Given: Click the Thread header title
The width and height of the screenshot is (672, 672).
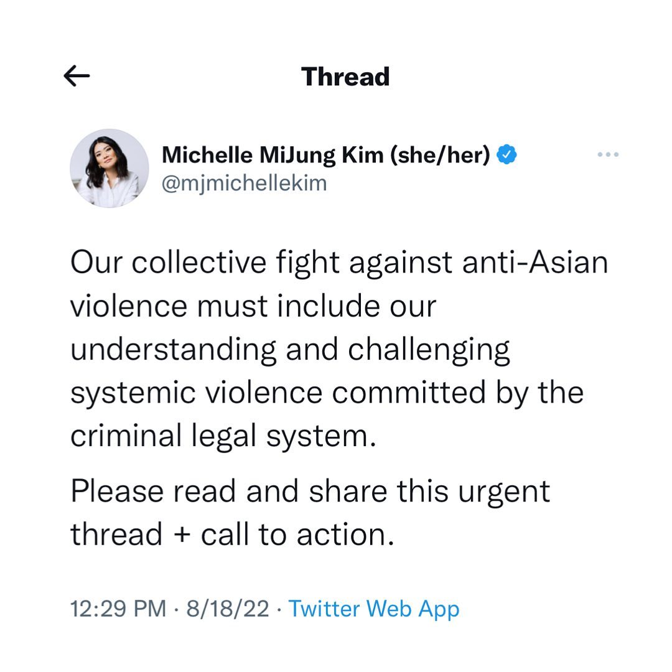Looking at the screenshot, I should tap(345, 77).
